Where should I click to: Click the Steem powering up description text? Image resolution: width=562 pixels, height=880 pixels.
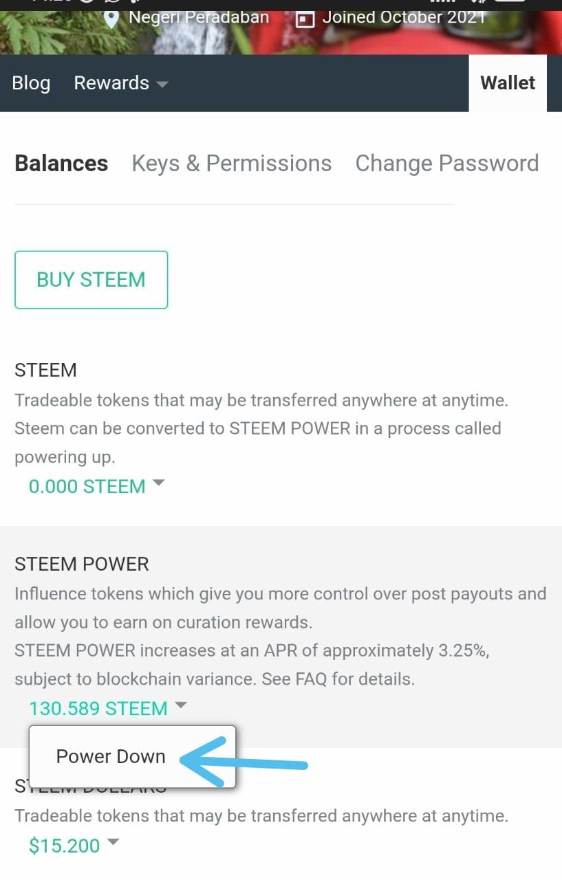[258, 428]
